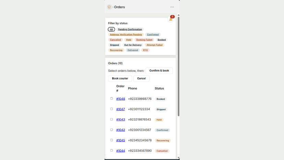Click the Orders (10) heading
Viewport: 284px width, 160px height.
pyautogui.click(x=115, y=63)
